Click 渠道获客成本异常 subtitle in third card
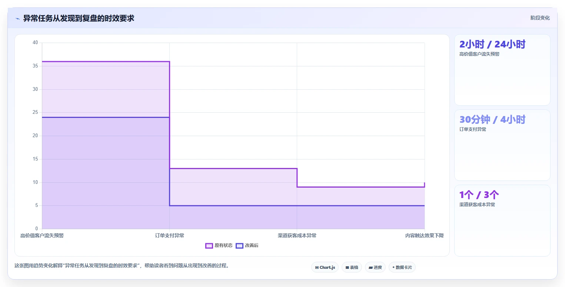 (477, 205)
